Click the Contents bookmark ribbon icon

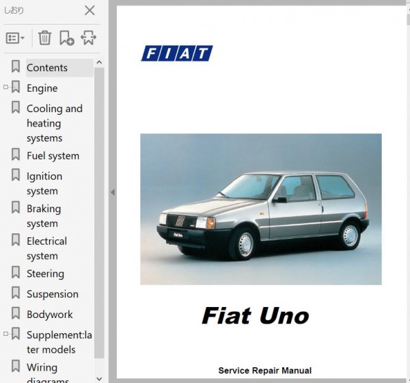pyautogui.click(x=16, y=66)
